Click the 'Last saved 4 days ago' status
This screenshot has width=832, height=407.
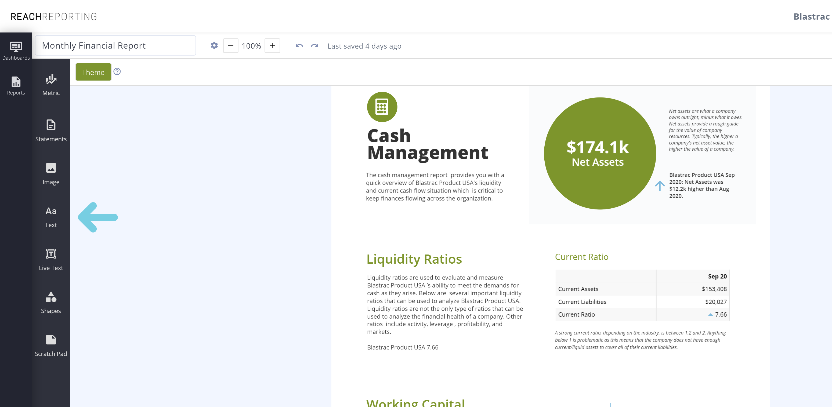pyautogui.click(x=364, y=46)
